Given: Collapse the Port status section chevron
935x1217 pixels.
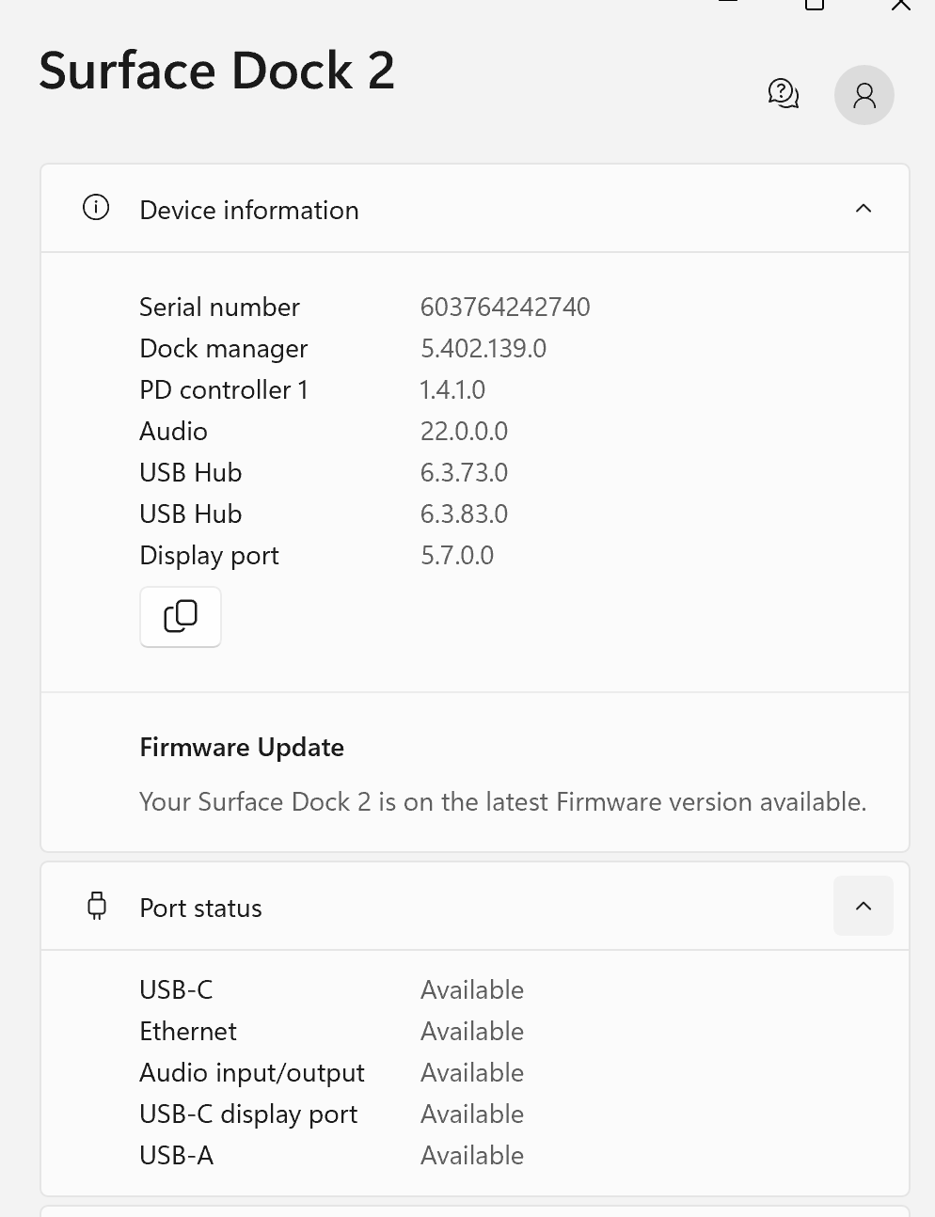Looking at the screenshot, I should click(864, 907).
